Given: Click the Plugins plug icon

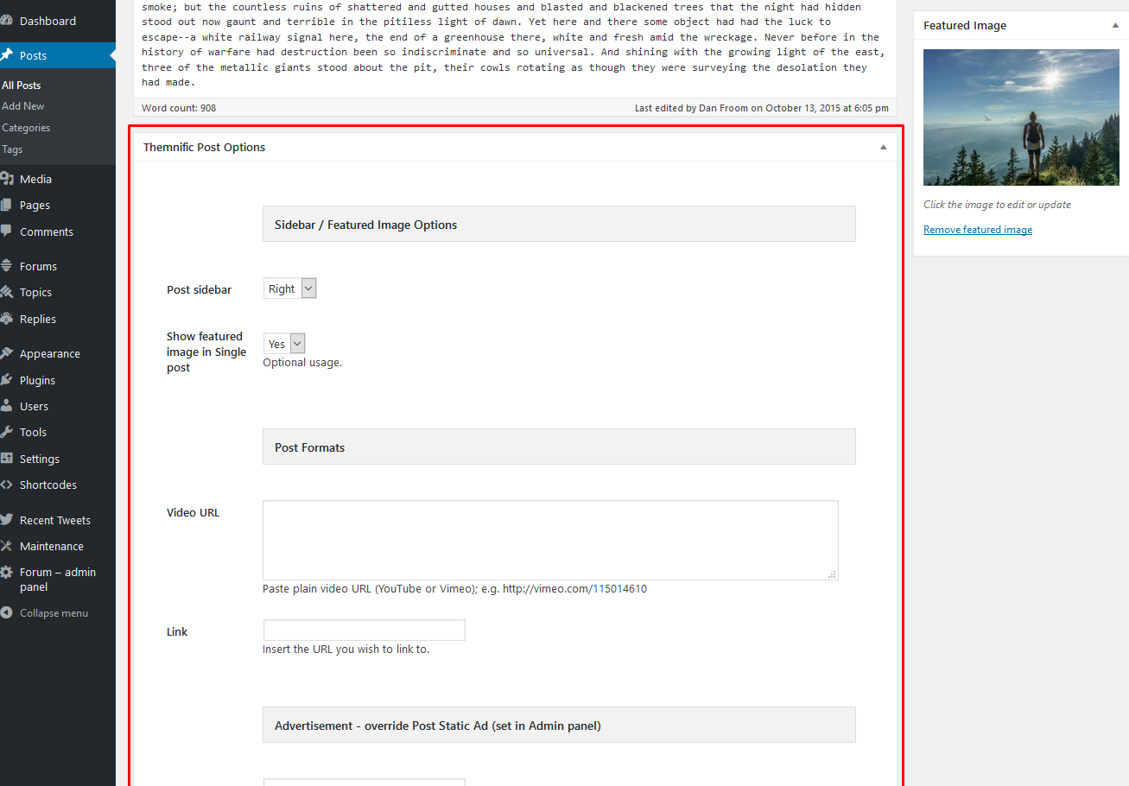Looking at the screenshot, I should (x=7, y=380).
